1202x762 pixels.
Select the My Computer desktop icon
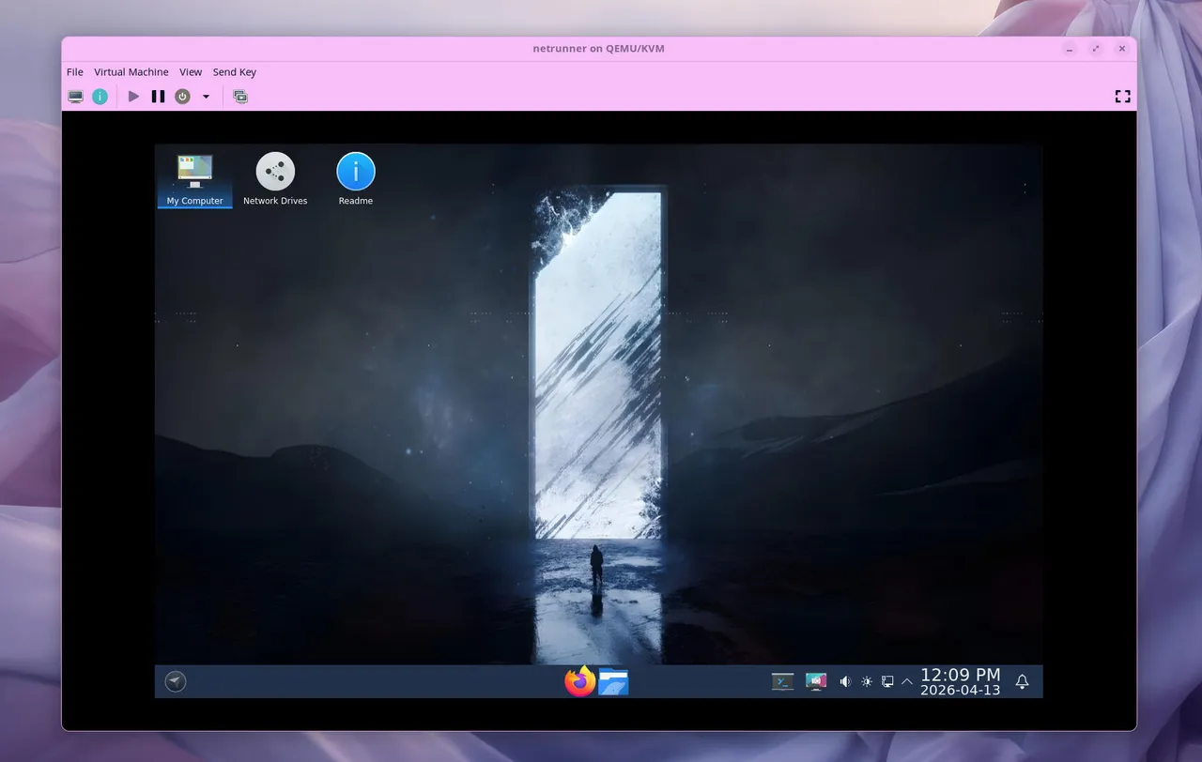tap(194, 179)
